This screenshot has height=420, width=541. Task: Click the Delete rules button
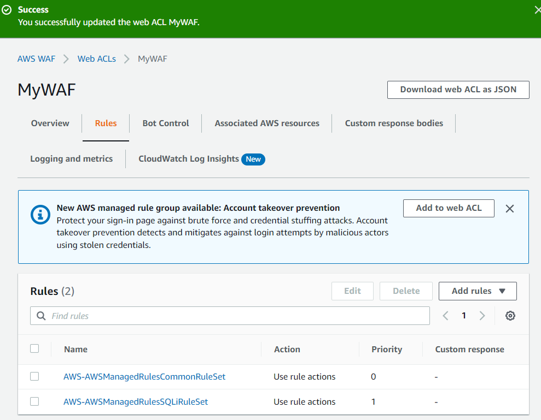point(406,291)
